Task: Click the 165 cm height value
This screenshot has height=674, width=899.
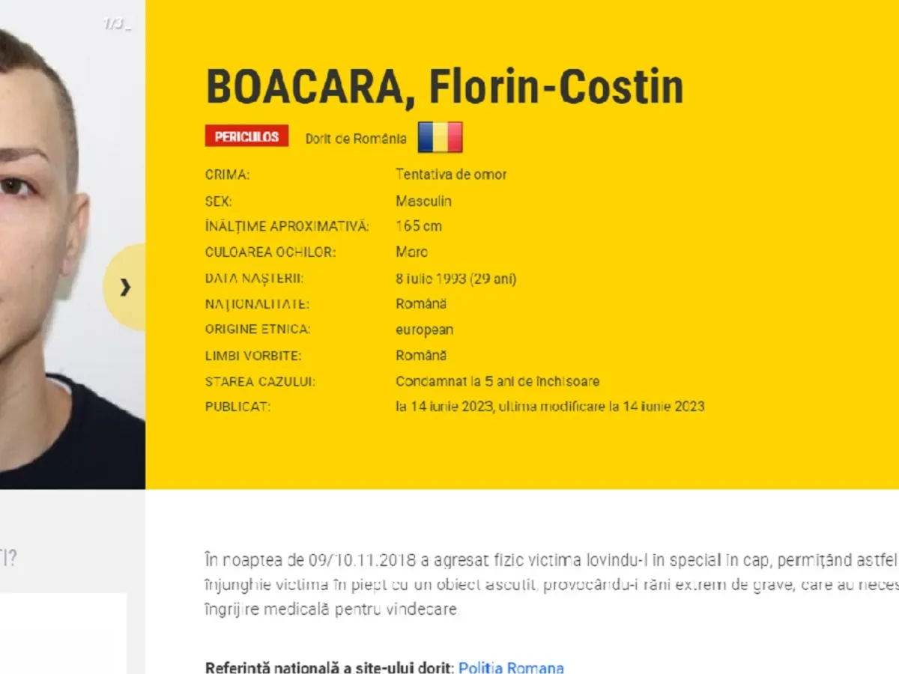Action: click(x=418, y=226)
